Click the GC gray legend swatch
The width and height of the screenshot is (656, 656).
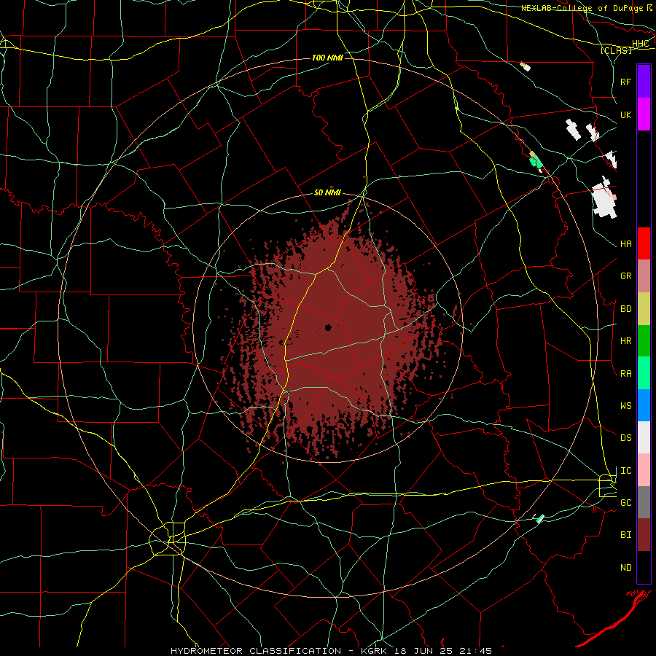point(644,502)
